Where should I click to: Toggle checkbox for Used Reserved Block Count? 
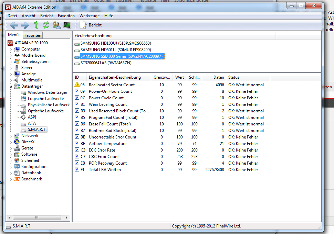[77, 111]
